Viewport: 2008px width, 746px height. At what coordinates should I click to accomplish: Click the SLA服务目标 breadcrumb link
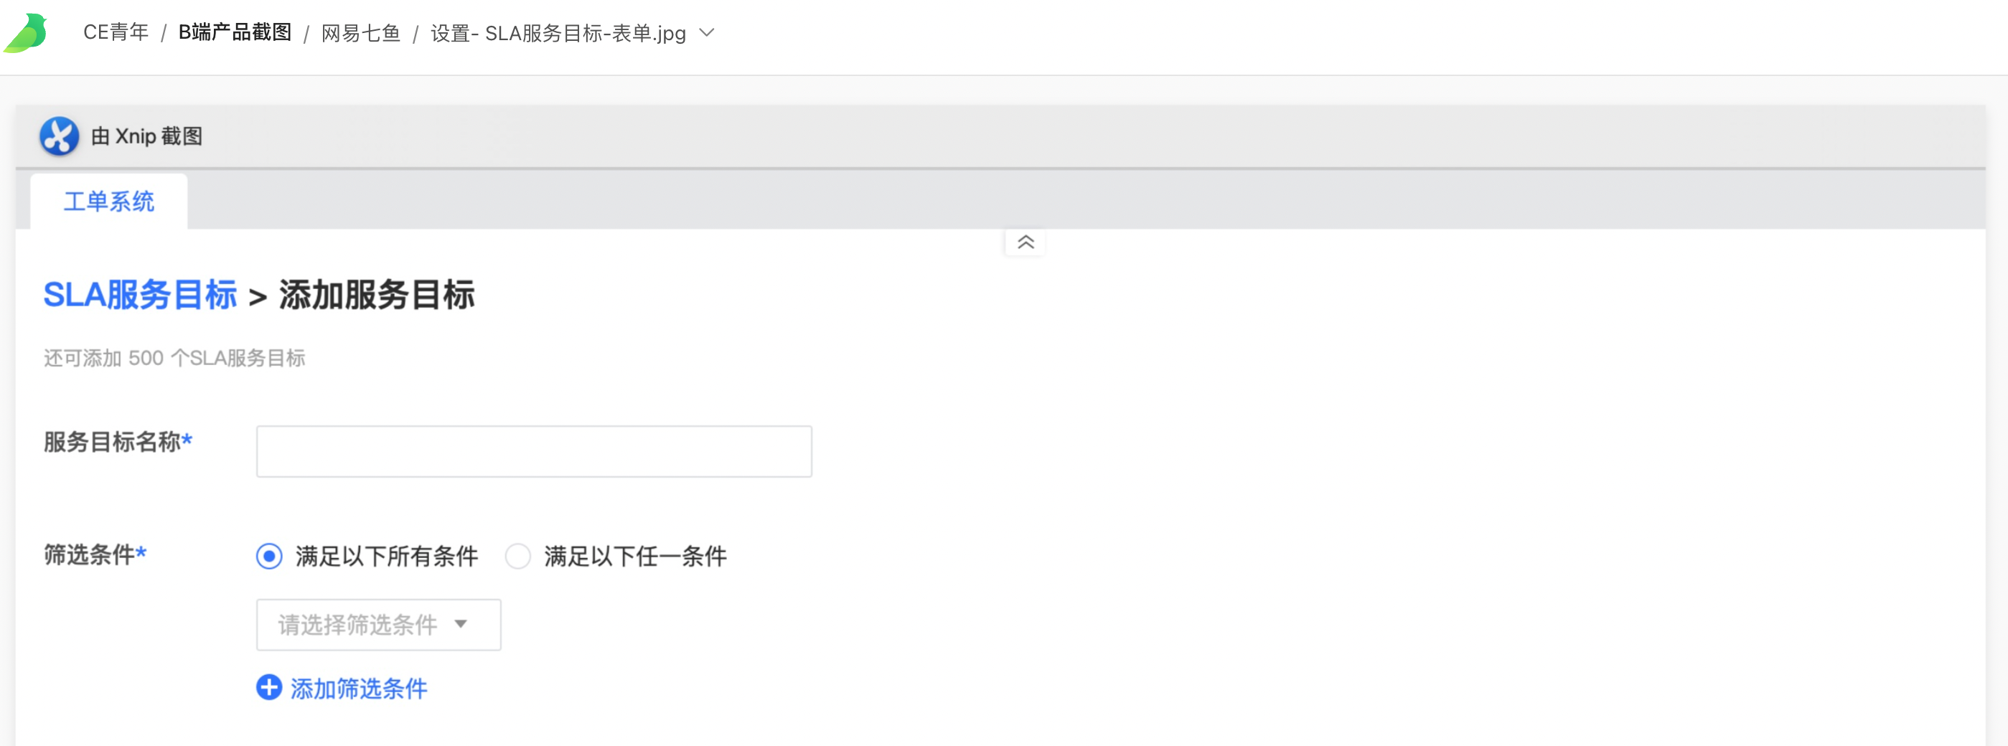click(x=141, y=296)
